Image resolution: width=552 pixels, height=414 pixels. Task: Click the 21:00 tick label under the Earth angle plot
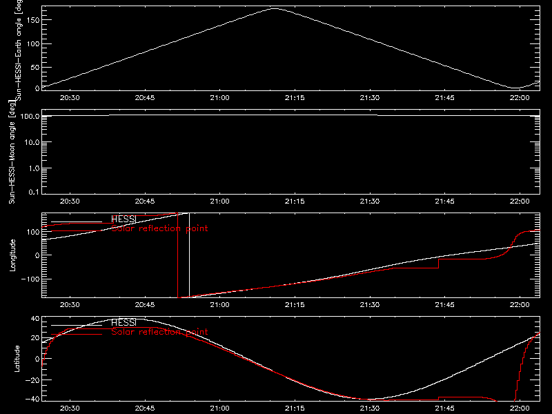[x=219, y=98]
